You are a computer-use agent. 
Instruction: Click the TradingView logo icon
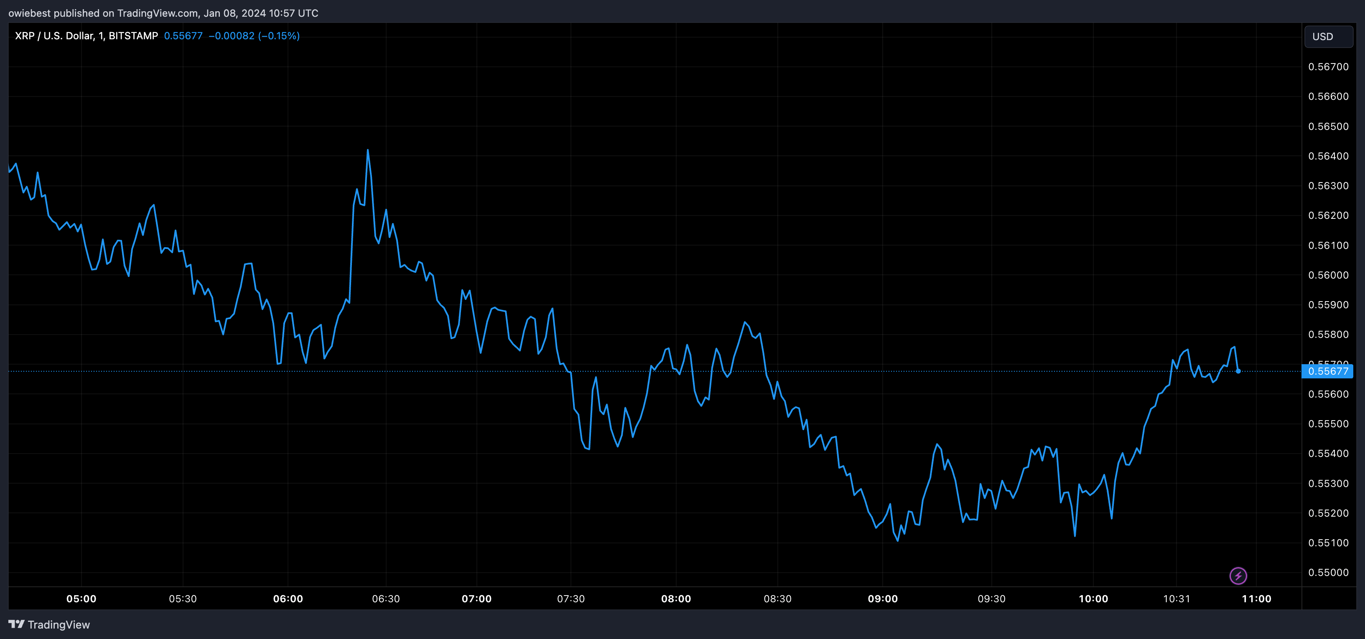tap(16, 624)
